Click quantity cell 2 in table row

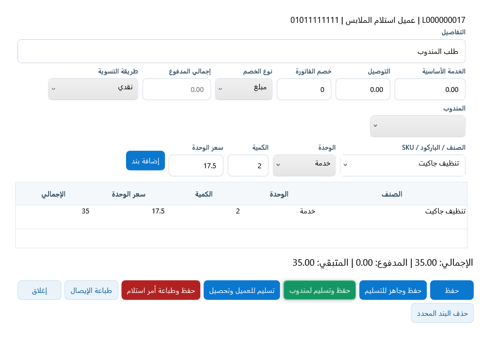[x=238, y=211]
